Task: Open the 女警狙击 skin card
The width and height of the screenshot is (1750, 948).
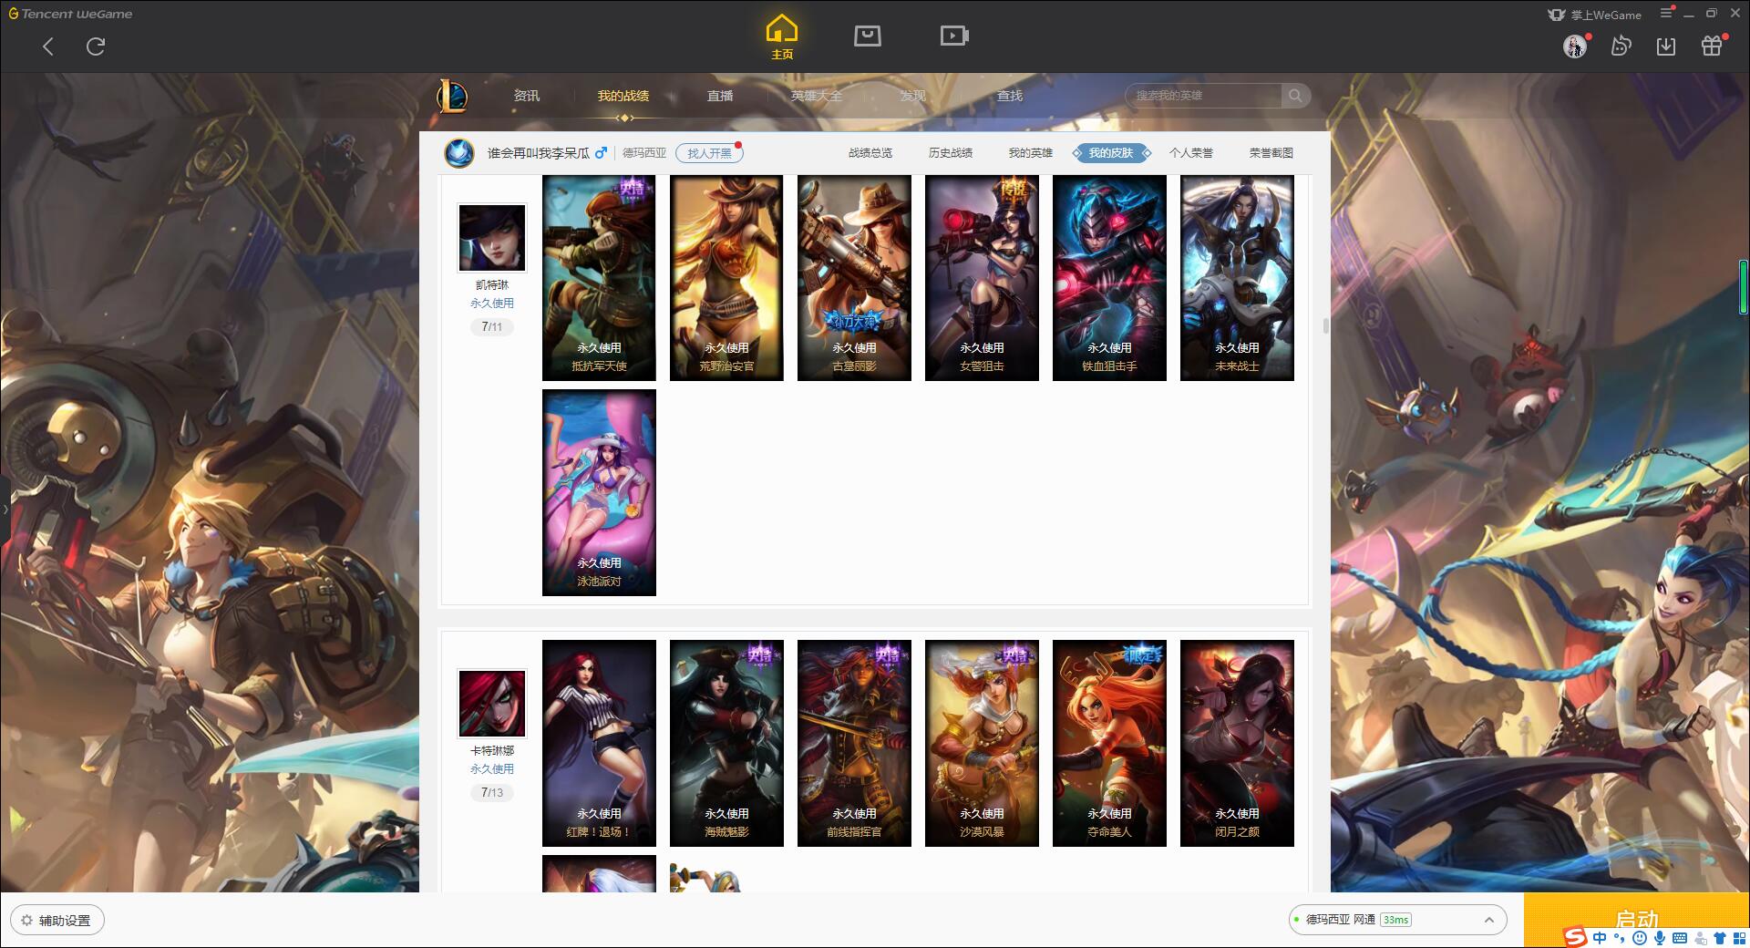Action: point(982,278)
